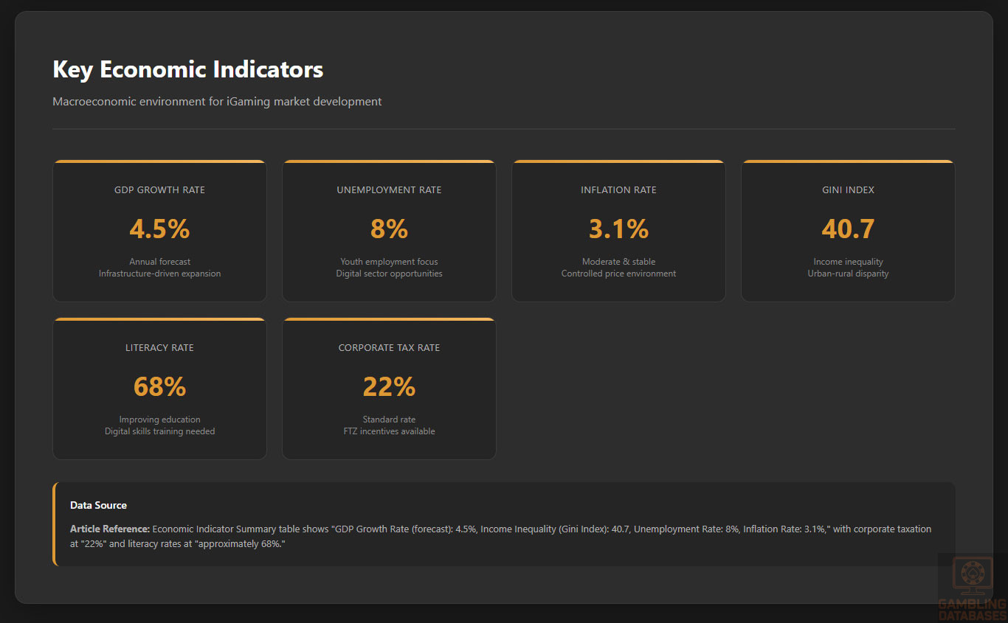Select the Corporate Tax Rate card title
Viewport: 1008px width, 623px height.
(389, 348)
